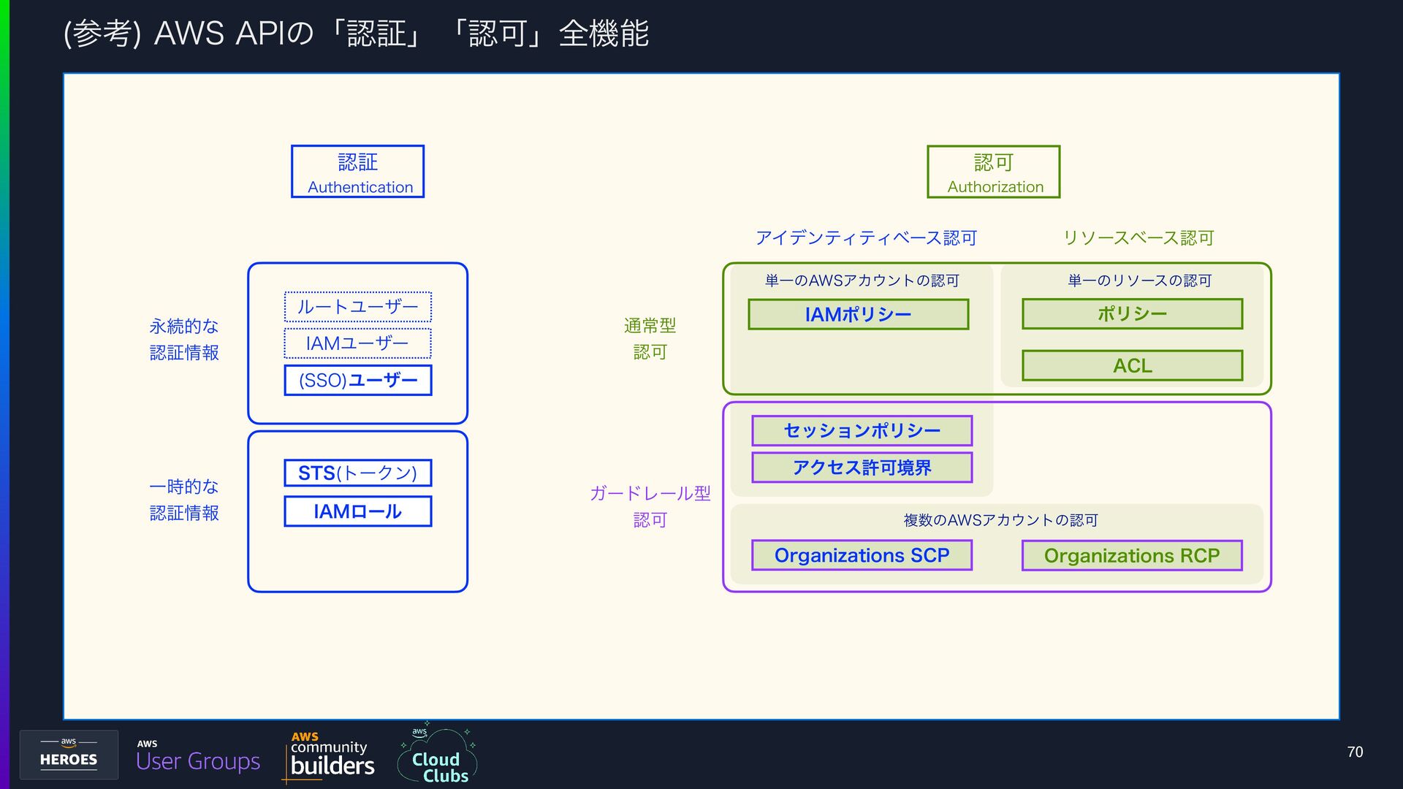Screen dimensions: 1403x789
Task: Click the 複数のAWSアカウントの認可 label
Action: [x=1000, y=520]
